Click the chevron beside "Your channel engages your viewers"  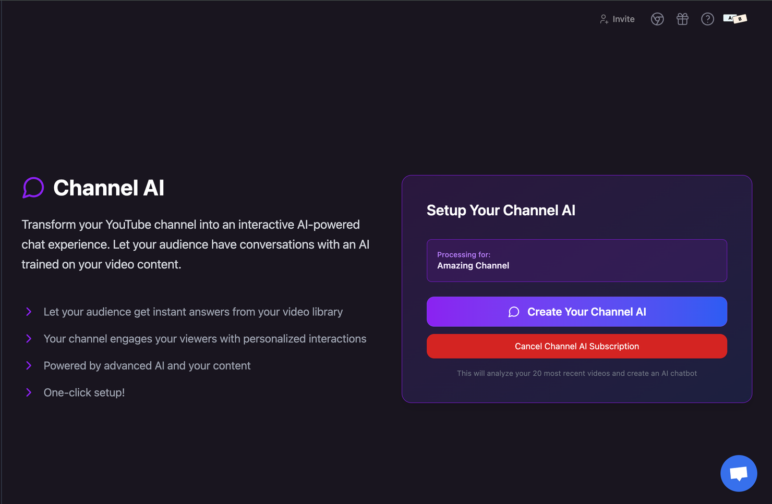tap(29, 339)
